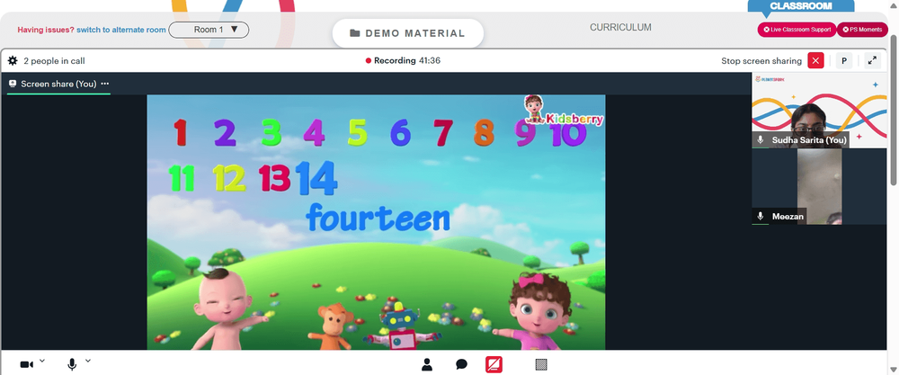Click the 2 people in call text
The width and height of the screenshot is (899, 375).
(54, 61)
